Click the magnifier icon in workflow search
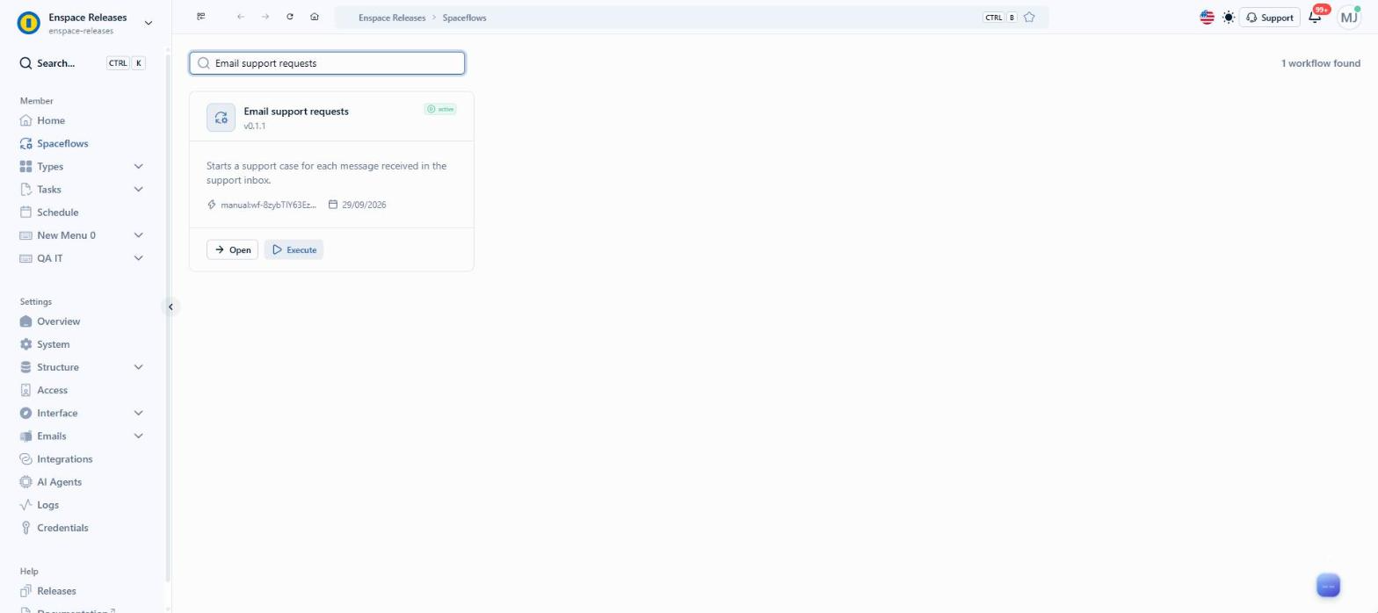This screenshot has width=1378, height=613. (204, 63)
